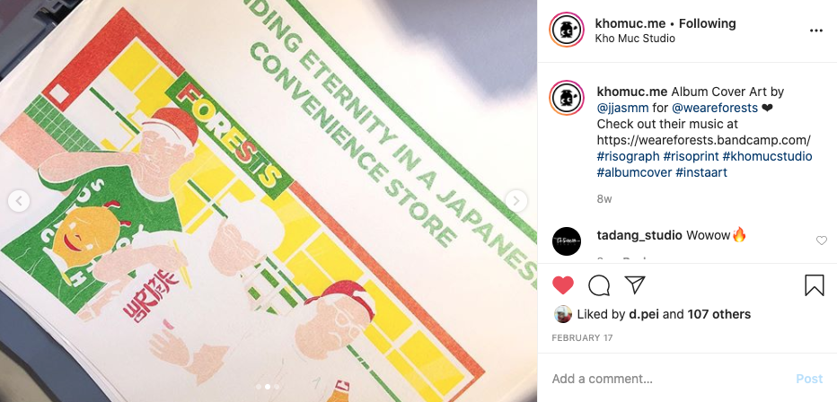This screenshot has height=402, width=837.
Task: Go to previous image with left arrow
Action: point(19,201)
